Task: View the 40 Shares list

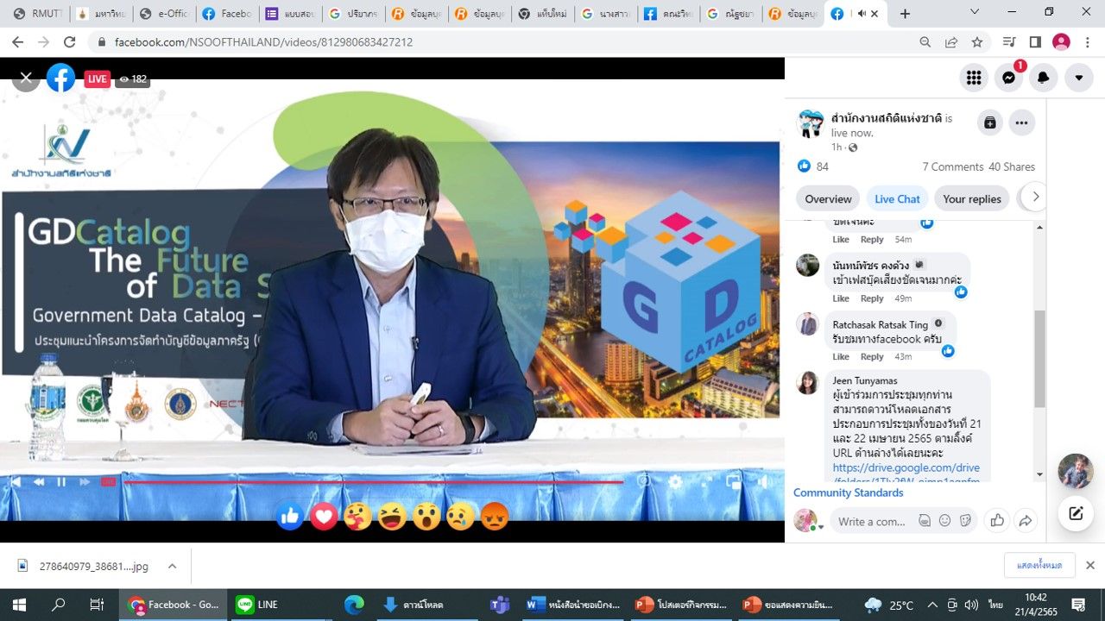Action: 1012,166
